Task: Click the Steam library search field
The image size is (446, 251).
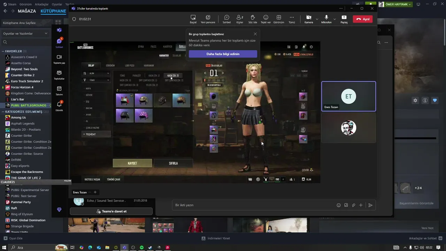Action: pos(26,42)
